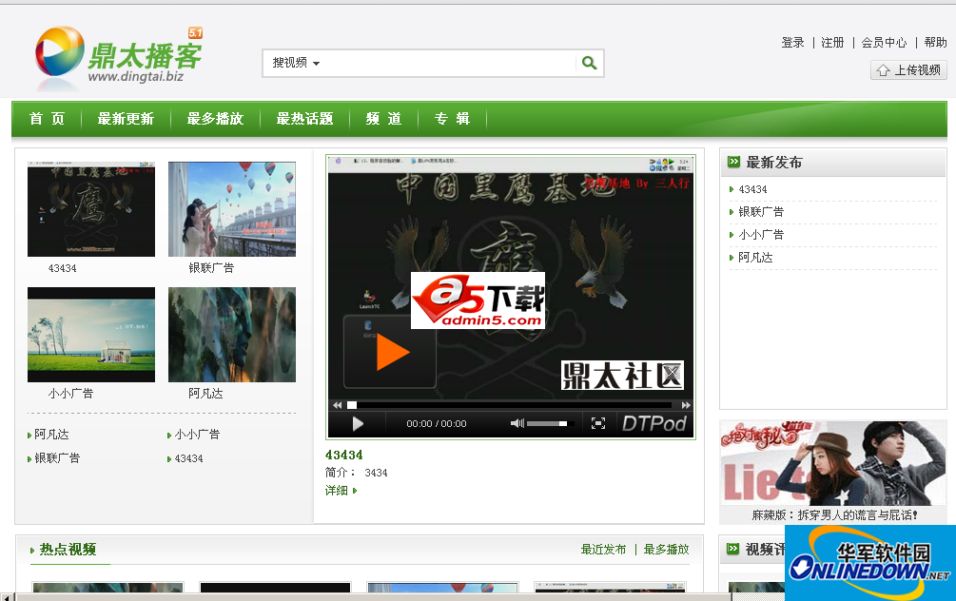
Task: Click the DTPod logo in the video player bar
Action: coord(655,422)
